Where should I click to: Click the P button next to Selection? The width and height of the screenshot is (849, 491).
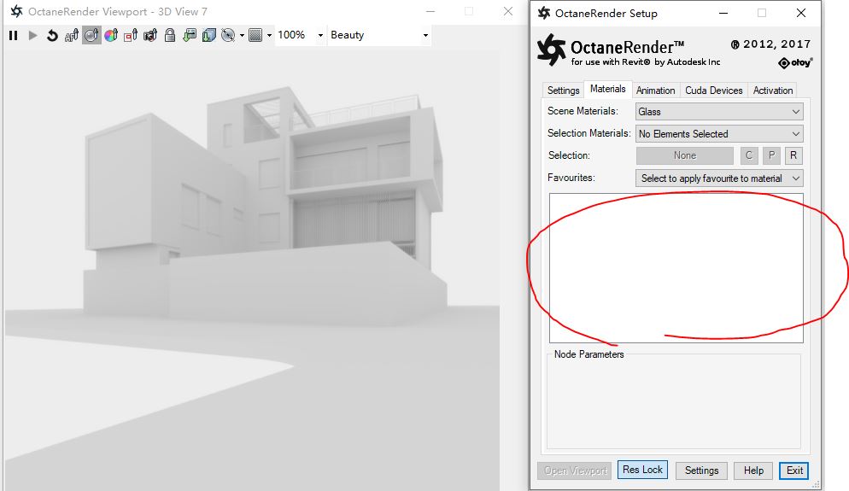pos(771,155)
